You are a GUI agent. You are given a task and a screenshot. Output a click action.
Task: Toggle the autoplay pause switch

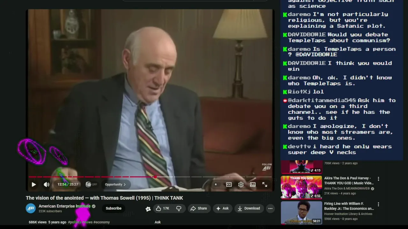click(x=215, y=184)
